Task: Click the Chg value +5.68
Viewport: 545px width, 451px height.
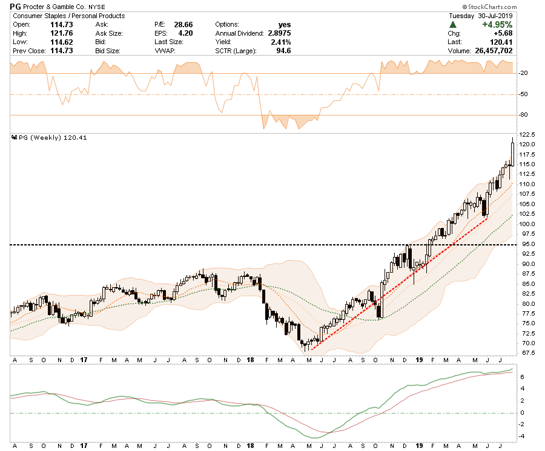Action: coord(503,33)
